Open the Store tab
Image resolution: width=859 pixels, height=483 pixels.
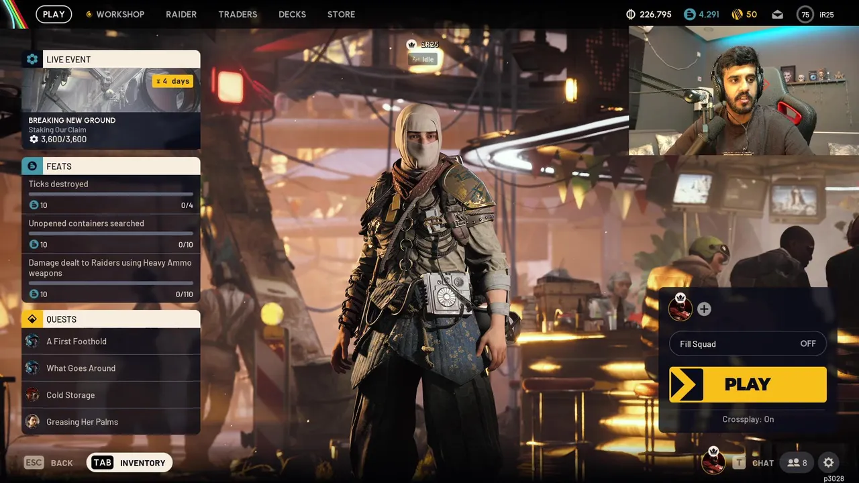pos(341,14)
